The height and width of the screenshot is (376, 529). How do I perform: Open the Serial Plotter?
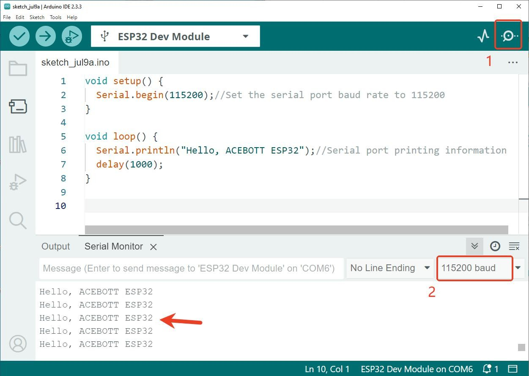click(x=483, y=36)
